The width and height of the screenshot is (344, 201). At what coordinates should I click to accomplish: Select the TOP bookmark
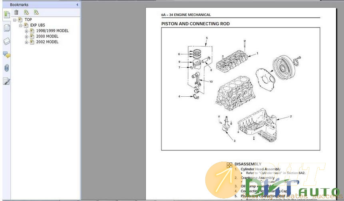coord(28,20)
